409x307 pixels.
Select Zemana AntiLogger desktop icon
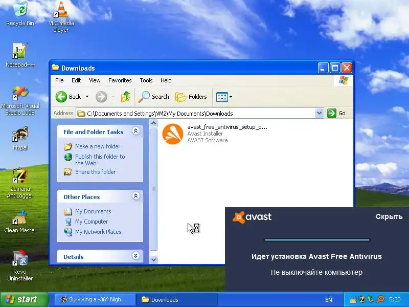(20, 183)
